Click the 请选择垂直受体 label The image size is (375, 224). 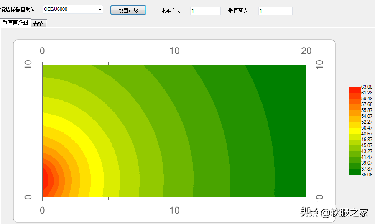18,9
